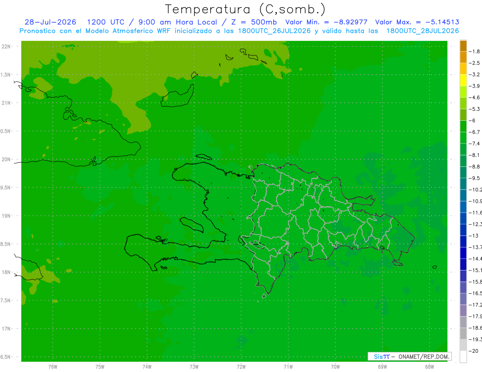482x372 pixels.
Task: Click the 'Temperatura (C,somb.)' title
Action: (x=245, y=9)
